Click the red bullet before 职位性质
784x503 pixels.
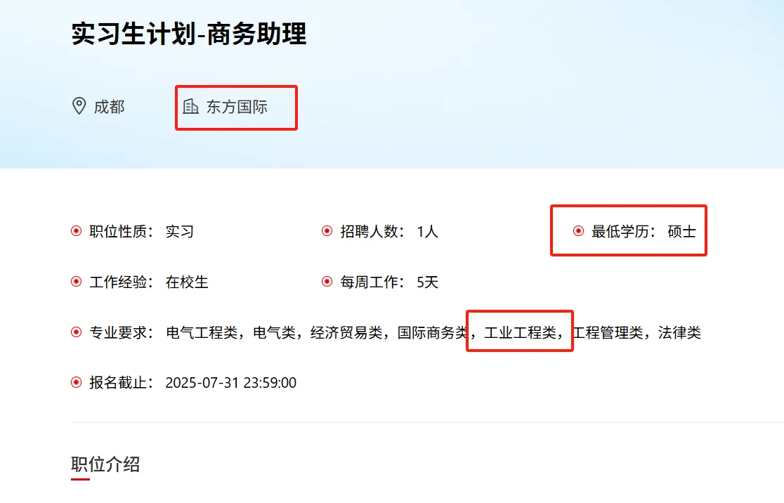coord(76,231)
